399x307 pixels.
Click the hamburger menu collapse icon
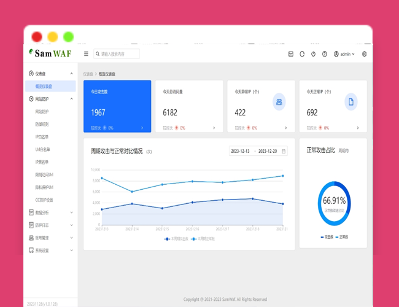(x=86, y=54)
